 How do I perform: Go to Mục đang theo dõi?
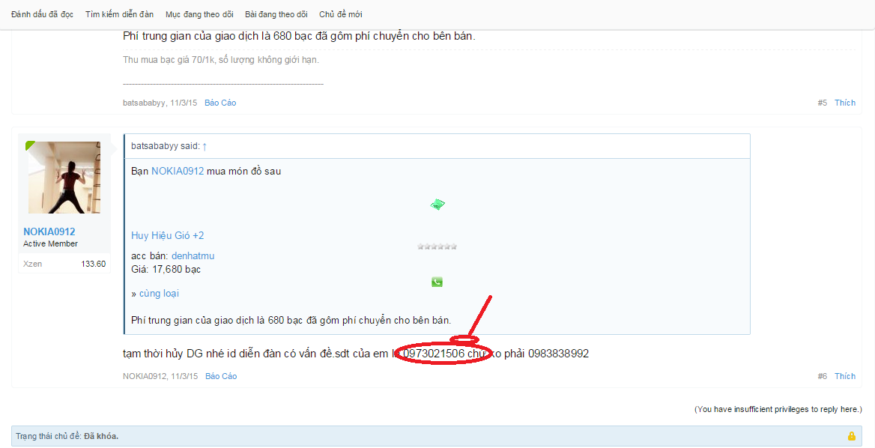click(x=199, y=14)
